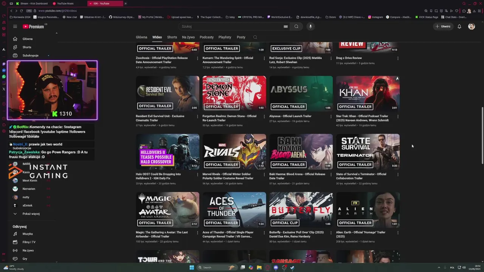Switch to the Playlisty channel tab
This screenshot has width=484, height=272.
pyautogui.click(x=225, y=37)
